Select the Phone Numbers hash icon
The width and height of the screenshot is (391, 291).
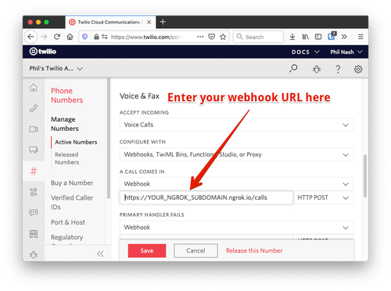pos(34,171)
